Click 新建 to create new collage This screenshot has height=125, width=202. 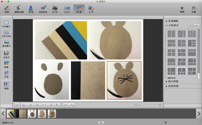[6, 65]
